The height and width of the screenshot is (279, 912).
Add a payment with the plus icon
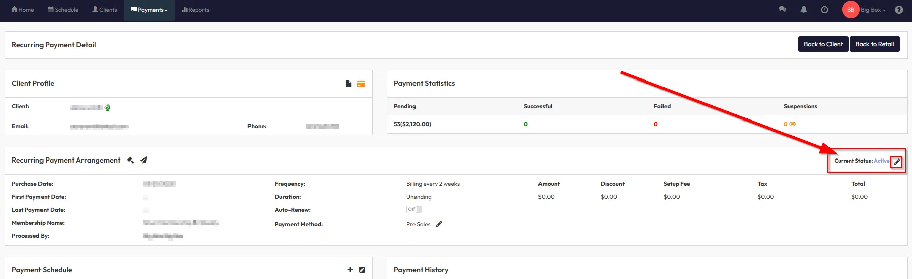pos(350,270)
